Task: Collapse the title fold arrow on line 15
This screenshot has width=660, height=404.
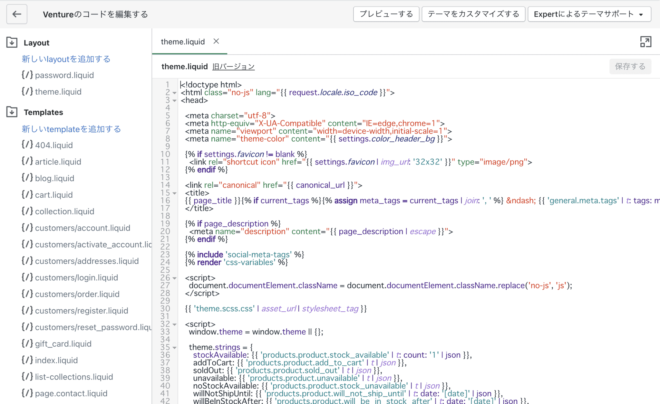Action: [x=174, y=193]
